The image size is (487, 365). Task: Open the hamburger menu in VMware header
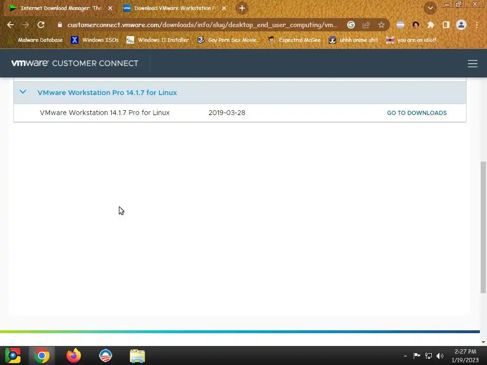pos(472,64)
